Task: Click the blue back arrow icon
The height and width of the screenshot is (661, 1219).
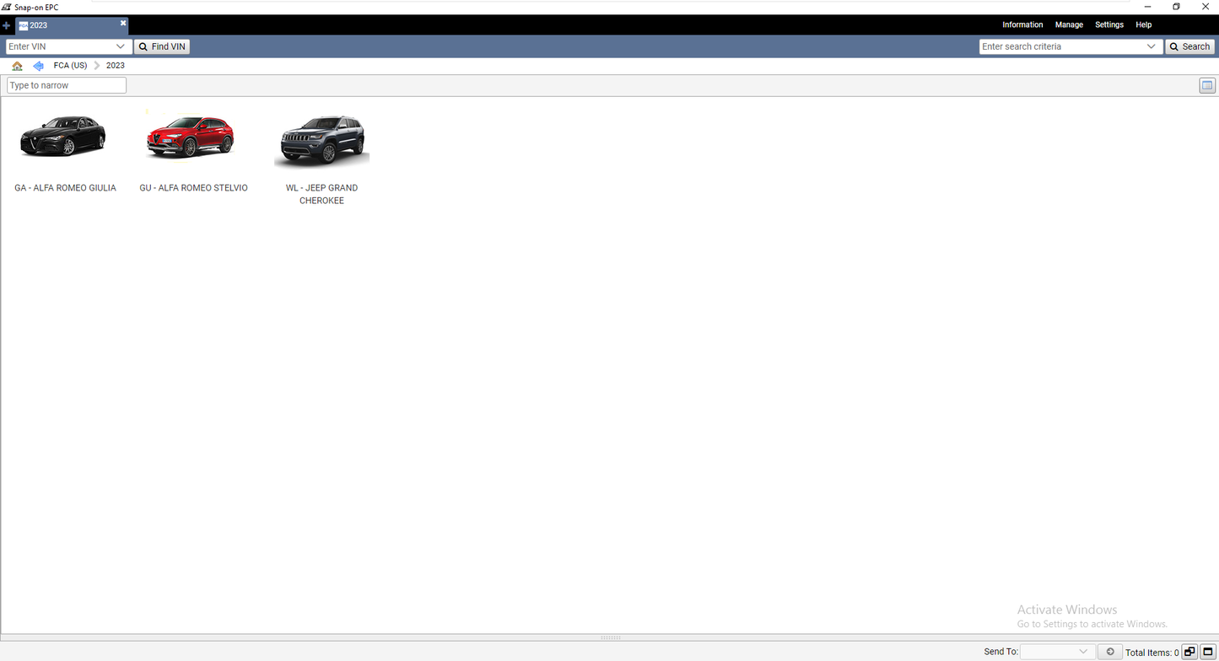Action: 38,66
